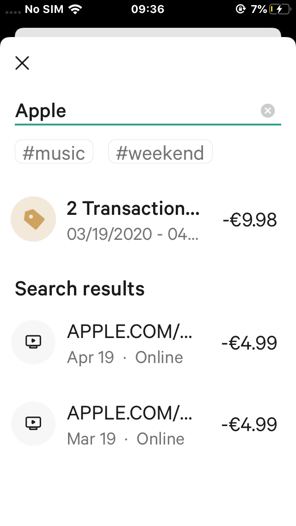Tap the -€9.98 grouped amount

[x=249, y=219]
